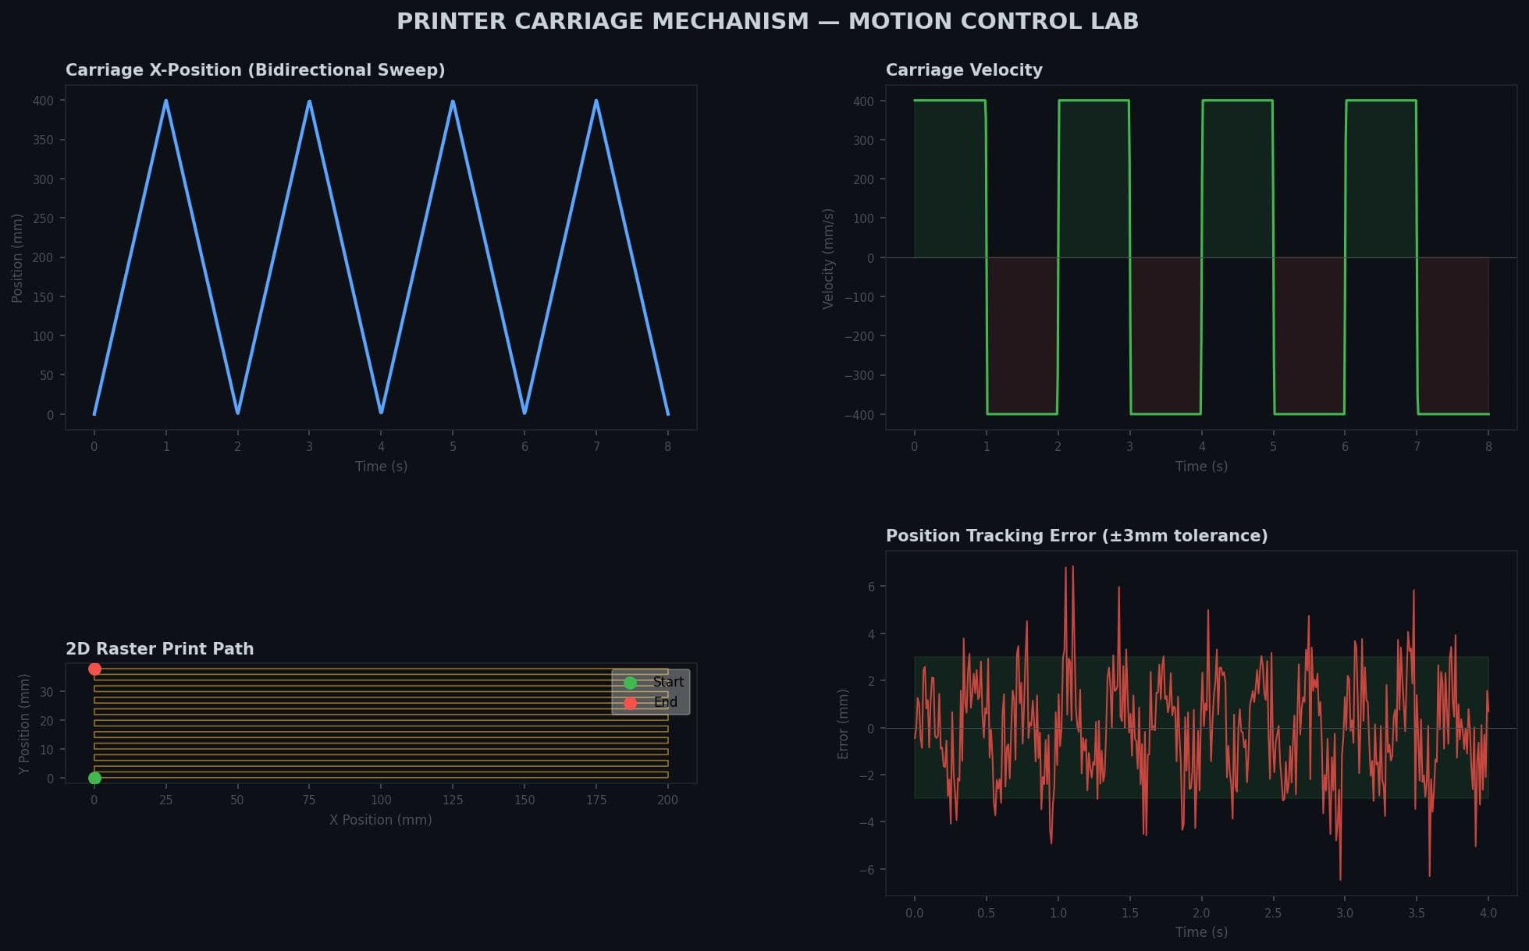Image resolution: width=1529 pixels, height=951 pixels.
Task: Click red end dot on raster path
Action: 94,669
